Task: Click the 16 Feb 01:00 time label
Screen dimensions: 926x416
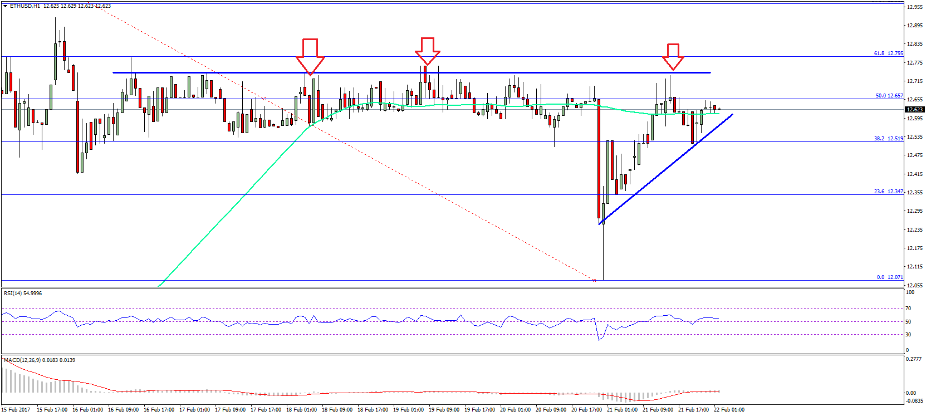Action: coord(87,410)
